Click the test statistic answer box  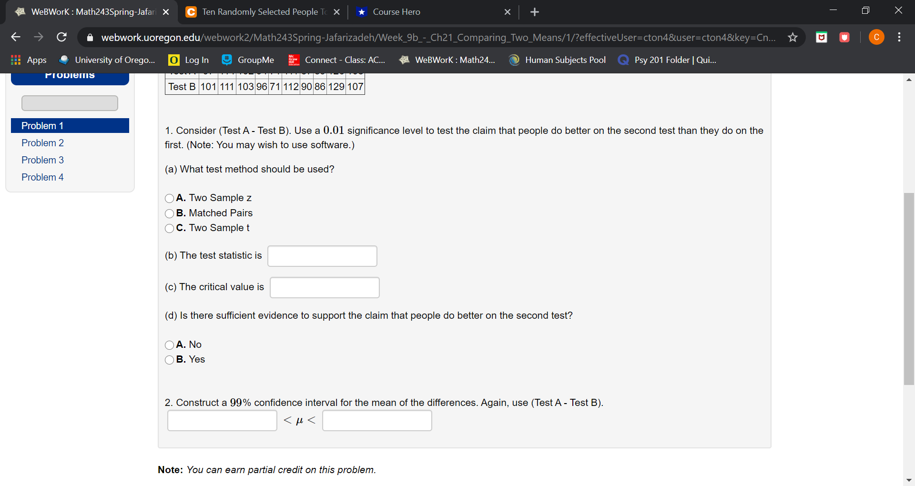[322, 256]
